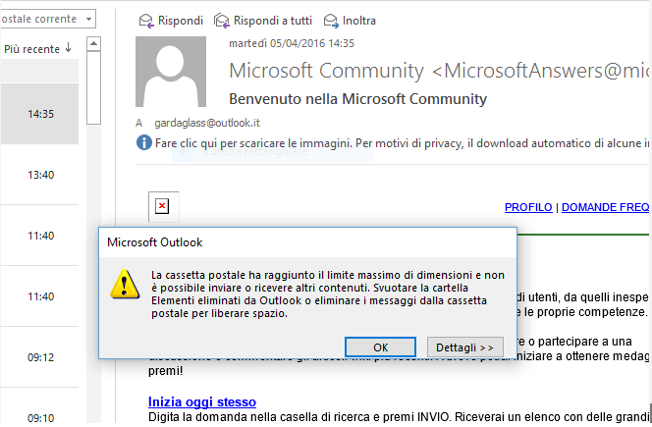Screen dimensions: 652x427
Task: Click sender name Microsoft Community
Action: pos(326,71)
